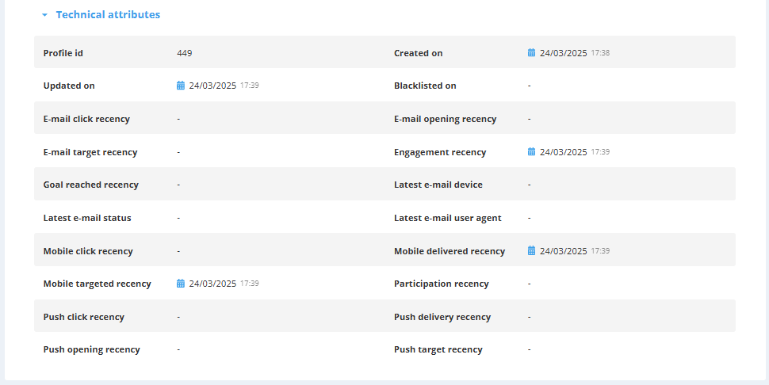This screenshot has width=769, height=385.
Task: Click the Created on date 24/03/2025
Action: coord(563,53)
